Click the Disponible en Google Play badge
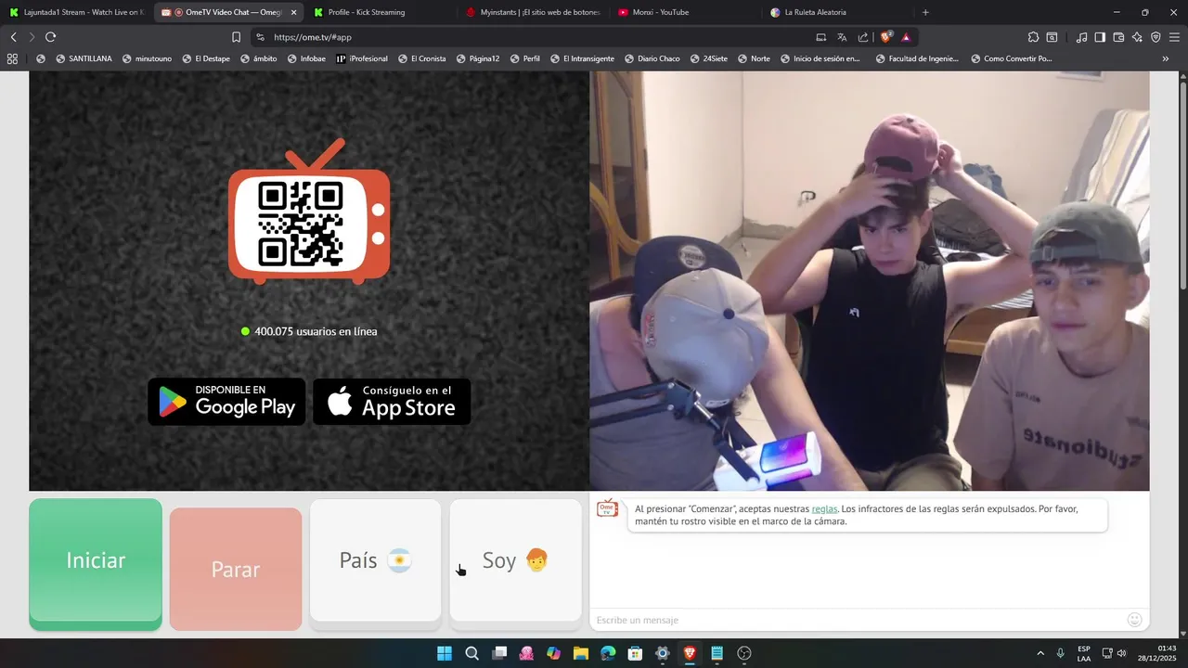This screenshot has width=1188, height=668. pyautogui.click(x=226, y=402)
